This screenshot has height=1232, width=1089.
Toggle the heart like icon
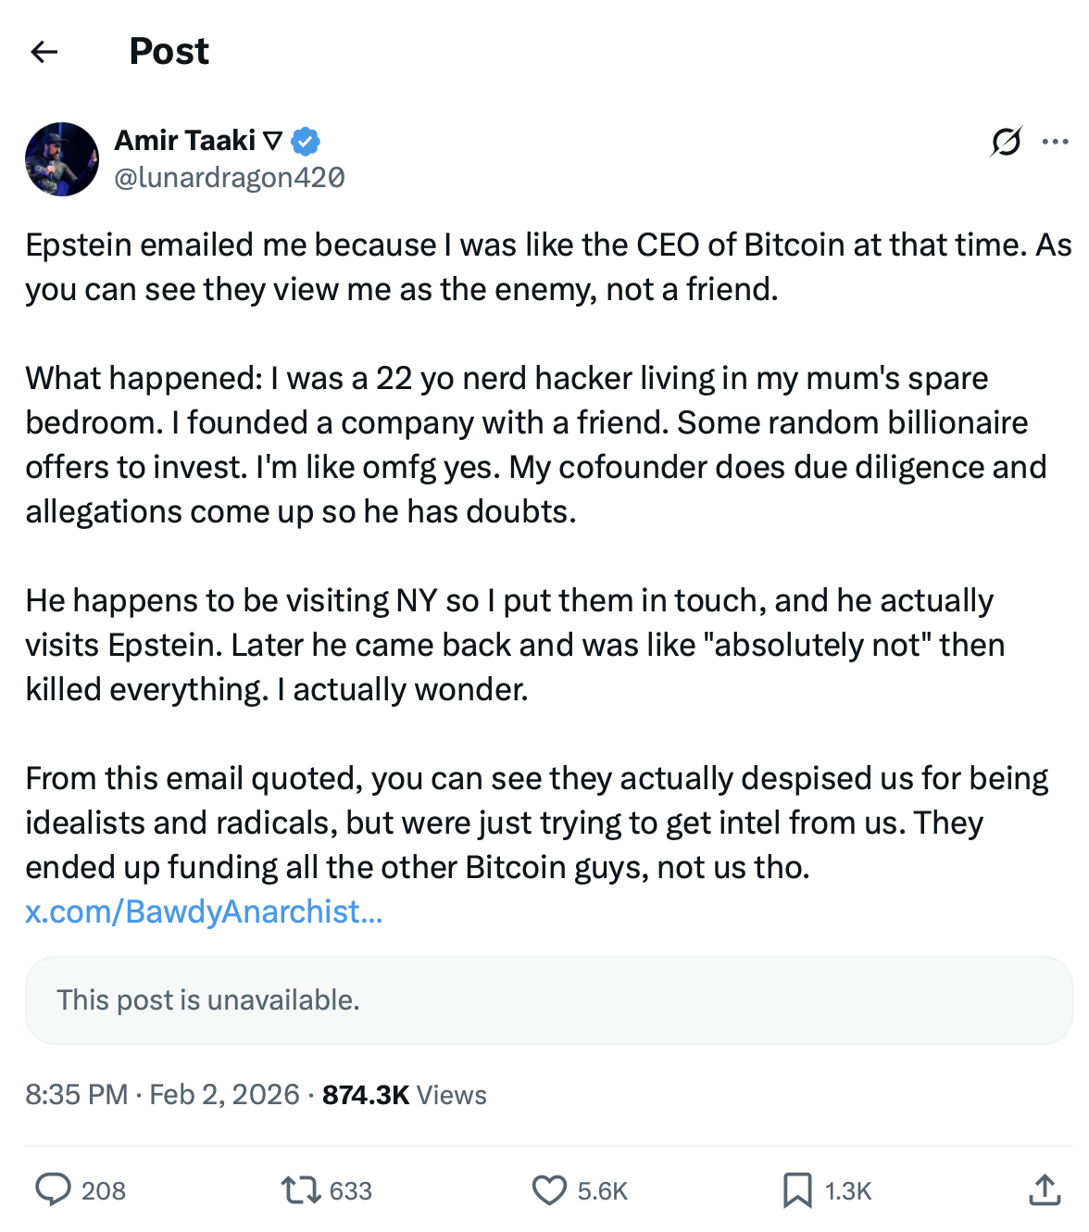(x=549, y=1190)
